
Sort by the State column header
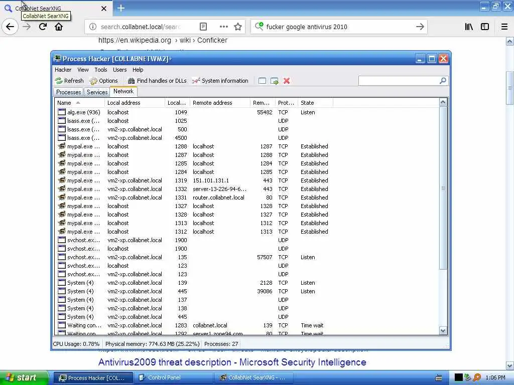point(315,103)
